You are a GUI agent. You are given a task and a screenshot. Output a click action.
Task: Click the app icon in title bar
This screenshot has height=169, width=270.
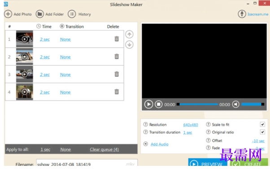click(6, 4)
